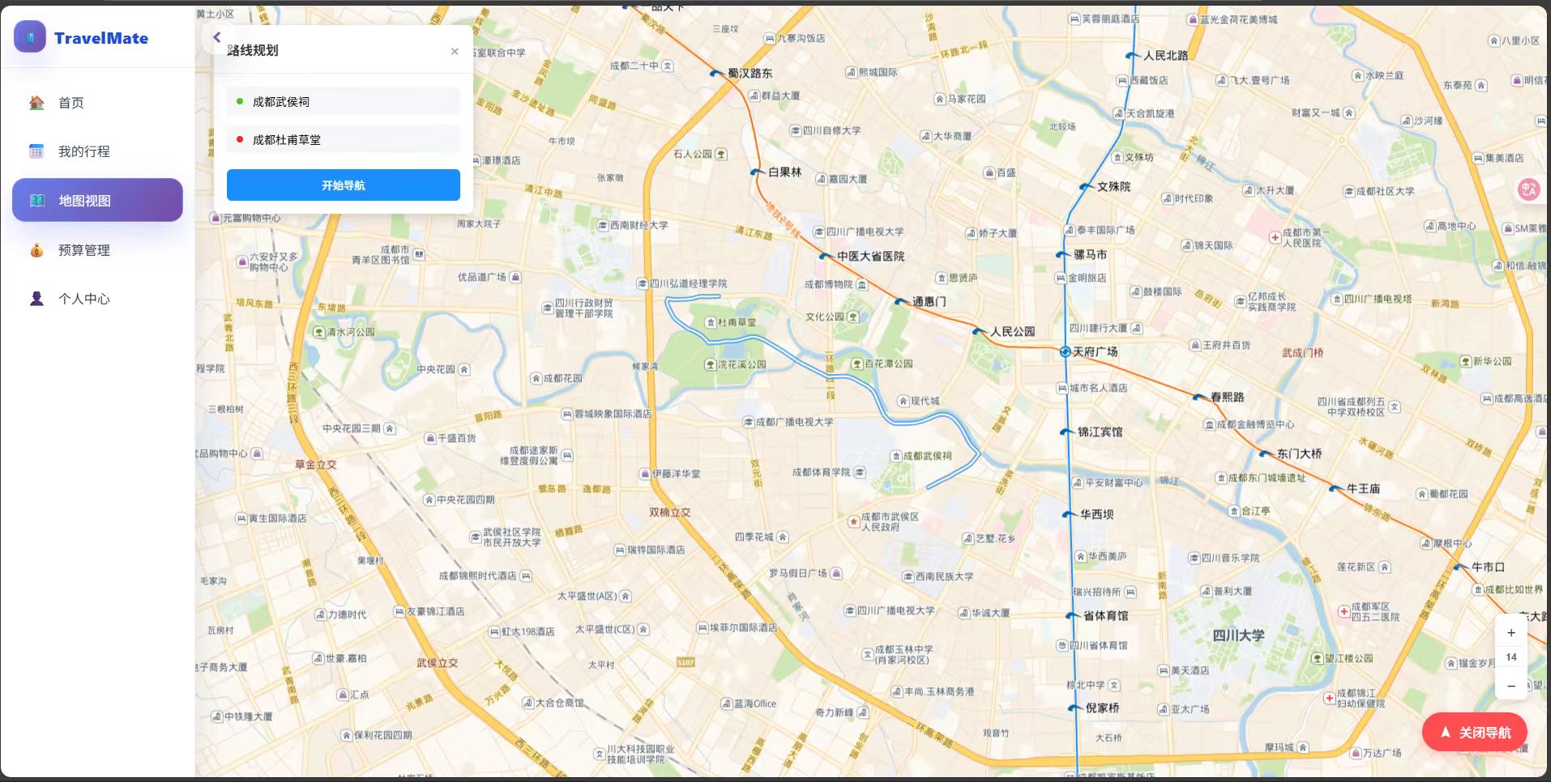Click the 人民公园 metro station marker
The width and height of the screenshot is (1551, 782).
979,331
